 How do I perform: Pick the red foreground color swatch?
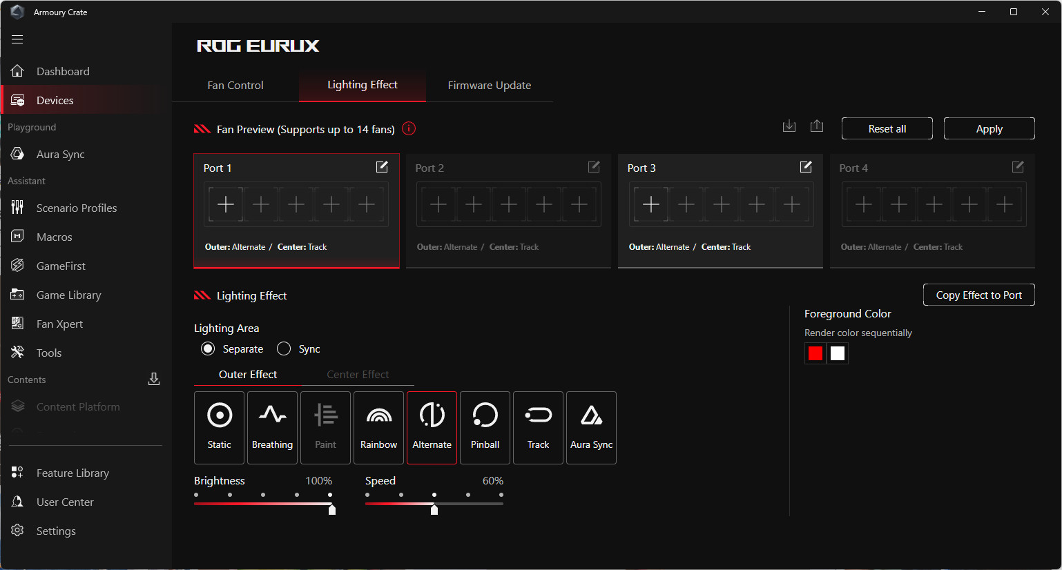(x=815, y=353)
